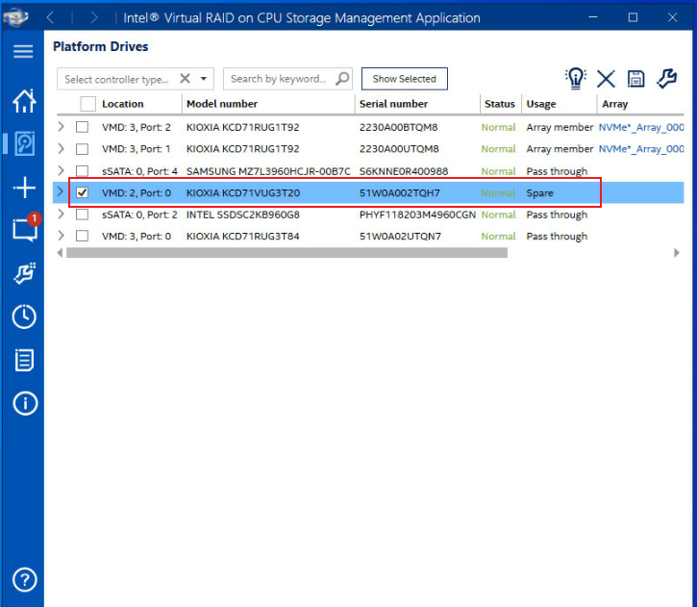Screen dimensions: 697x607
Task: Select the SAMSUNG MZ7L3960HCJR-00B7C model cell
Action: tap(268, 171)
